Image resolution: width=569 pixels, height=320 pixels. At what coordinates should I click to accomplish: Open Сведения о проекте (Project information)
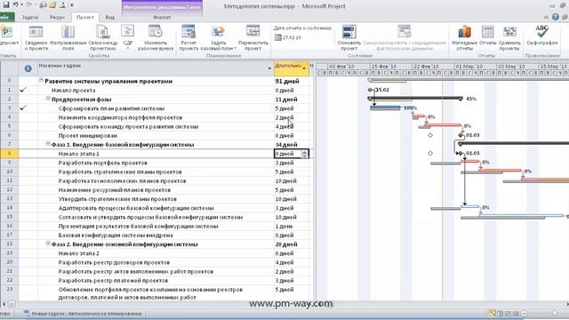pyautogui.click(x=36, y=37)
